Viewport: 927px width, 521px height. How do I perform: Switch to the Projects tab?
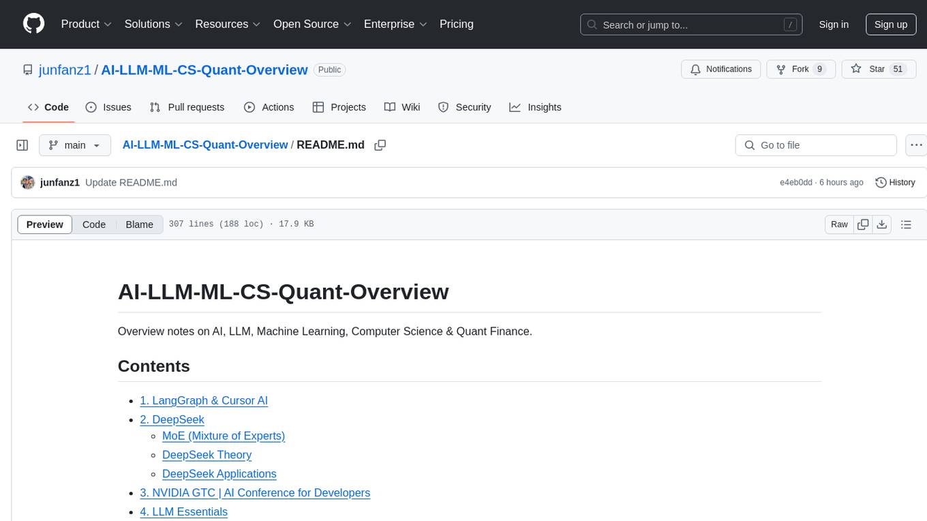[x=339, y=107]
